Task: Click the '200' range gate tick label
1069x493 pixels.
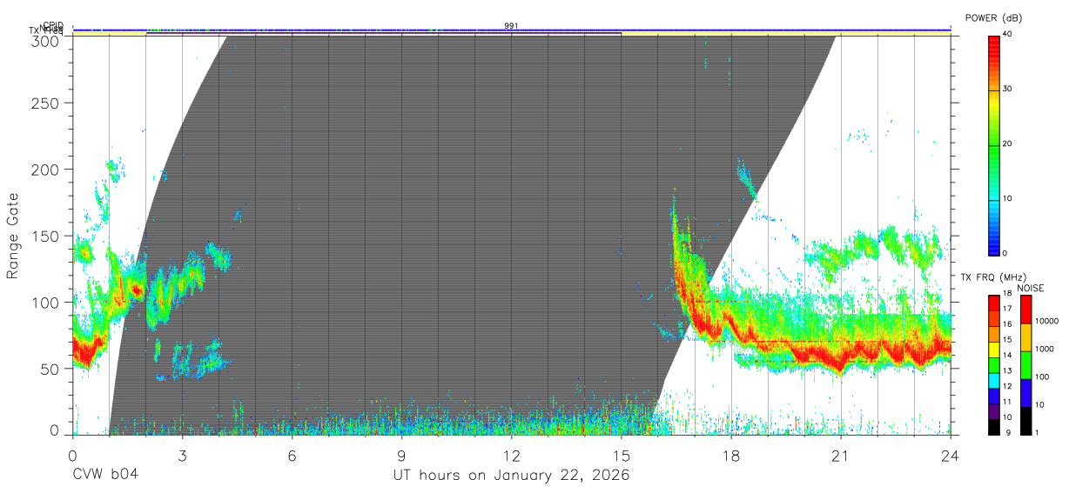Action: click(x=47, y=170)
